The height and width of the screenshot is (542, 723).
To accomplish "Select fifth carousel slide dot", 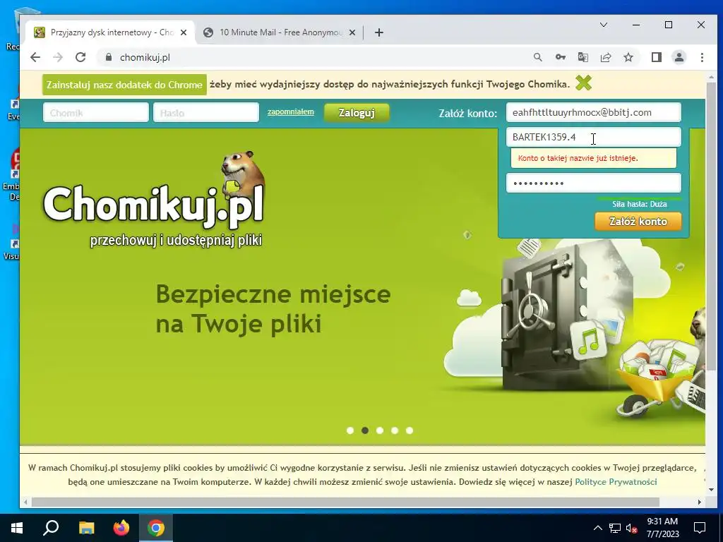I will tap(410, 430).
